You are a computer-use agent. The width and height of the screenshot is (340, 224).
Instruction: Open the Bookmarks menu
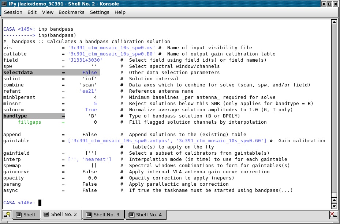click(x=71, y=12)
